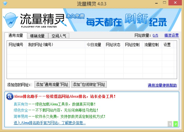184x132 pixels.
Task: Click the 真实有效 green text line
Action: click(x=55, y=104)
